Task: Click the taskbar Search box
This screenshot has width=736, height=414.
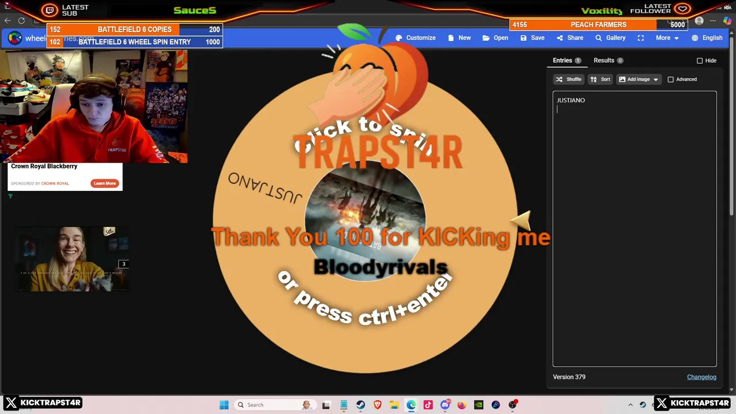Action: coord(275,405)
